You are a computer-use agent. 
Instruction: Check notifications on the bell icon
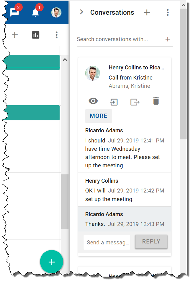(35, 12)
